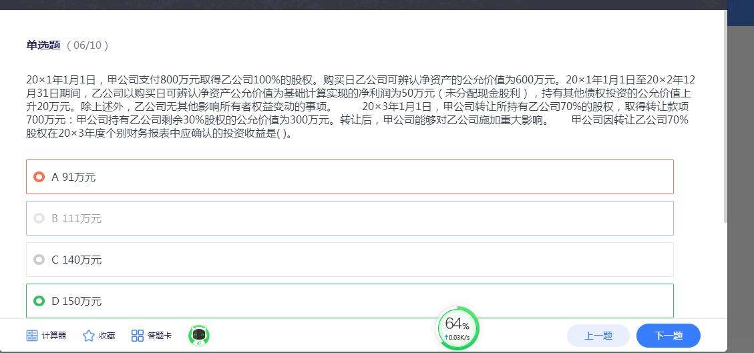Choose the answer text 140万元
754x353 pixels.
coord(81,260)
